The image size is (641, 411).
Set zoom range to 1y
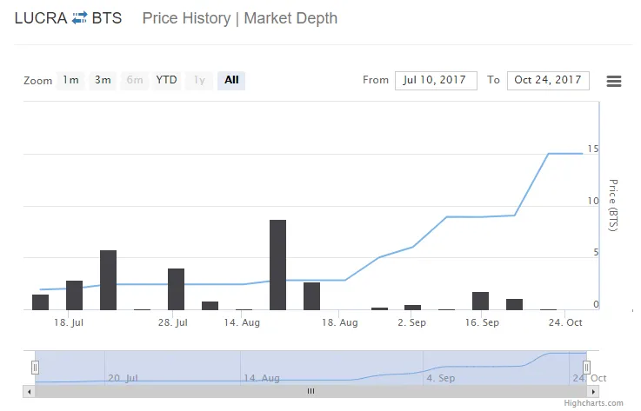click(199, 80)
